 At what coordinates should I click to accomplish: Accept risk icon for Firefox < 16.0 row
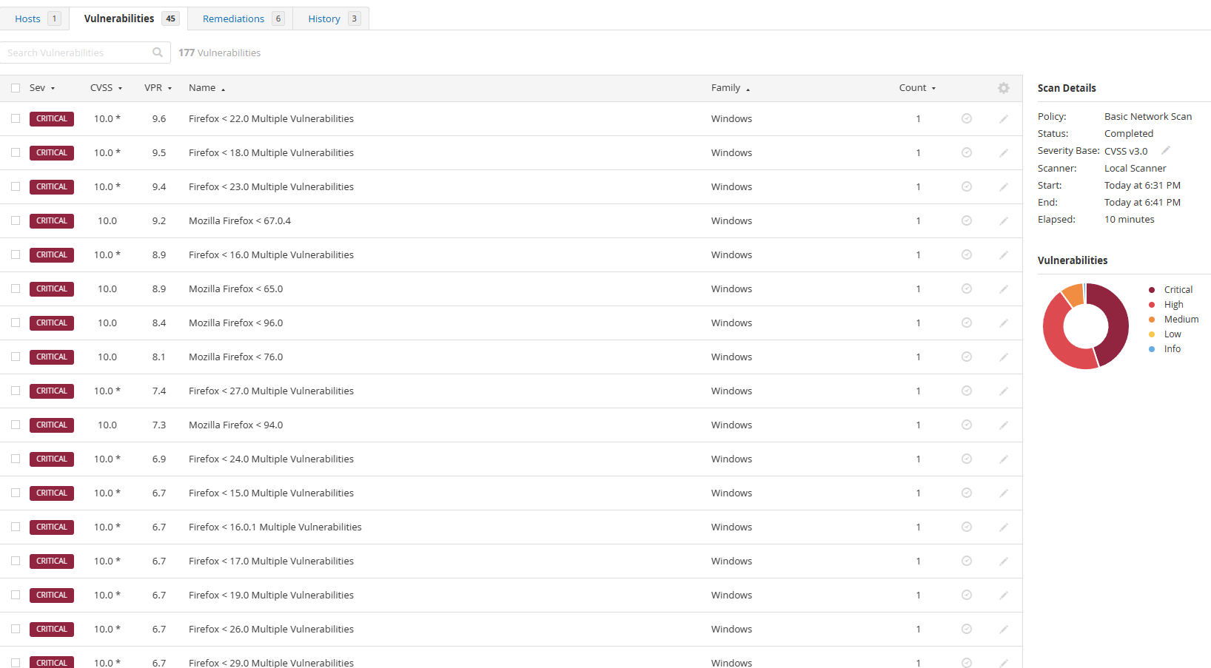click(x=967, y=254)
